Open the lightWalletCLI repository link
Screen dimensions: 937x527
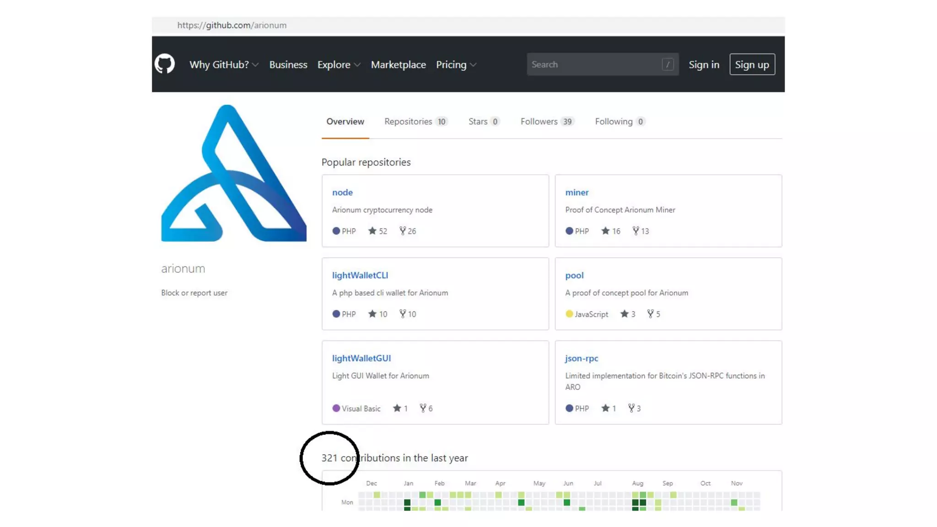click(360, 275)
